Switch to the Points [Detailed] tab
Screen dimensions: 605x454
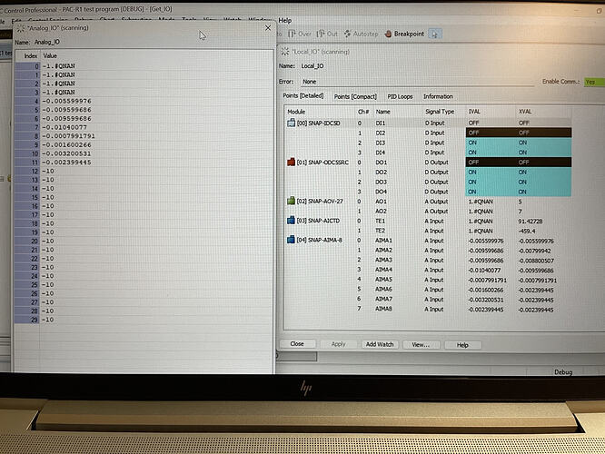[303, 95]
